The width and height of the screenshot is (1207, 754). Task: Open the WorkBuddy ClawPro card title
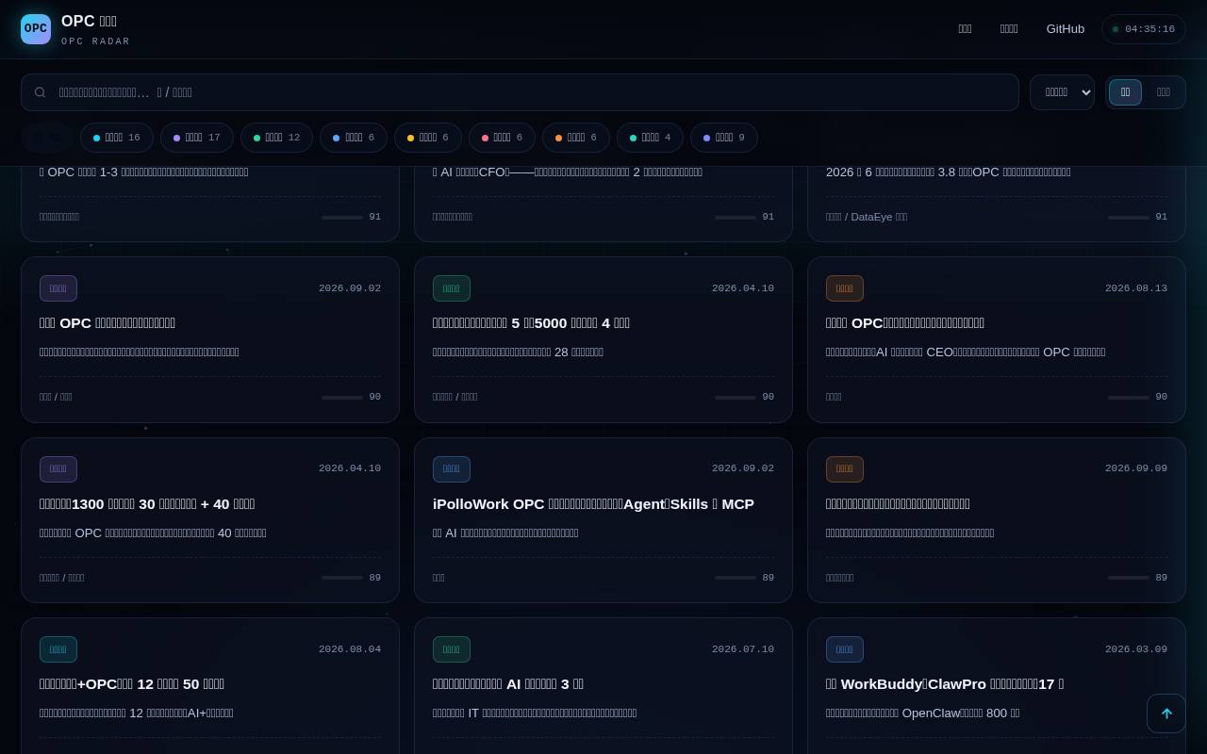coord(945,684)
